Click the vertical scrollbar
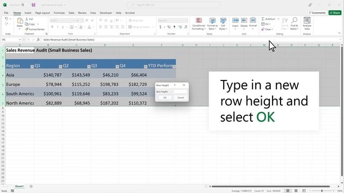344x193 pixels. click(x=342, y=111)
